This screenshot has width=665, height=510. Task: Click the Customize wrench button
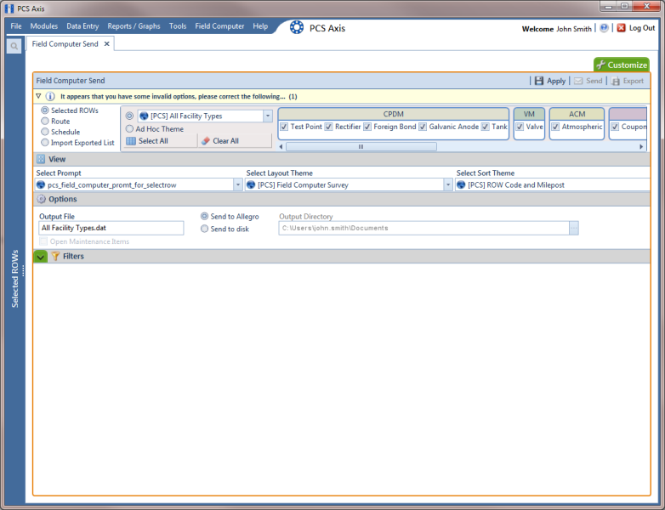click(622, 65)
